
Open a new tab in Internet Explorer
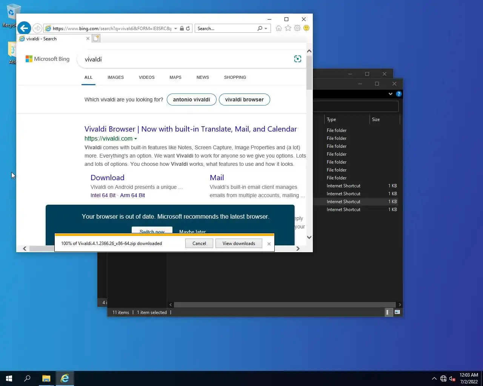click(x=96, y=38)
